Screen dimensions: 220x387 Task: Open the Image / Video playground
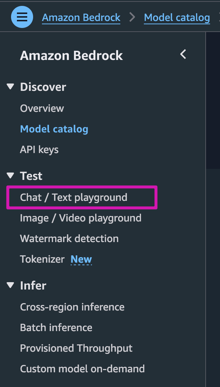coord(80,218)
